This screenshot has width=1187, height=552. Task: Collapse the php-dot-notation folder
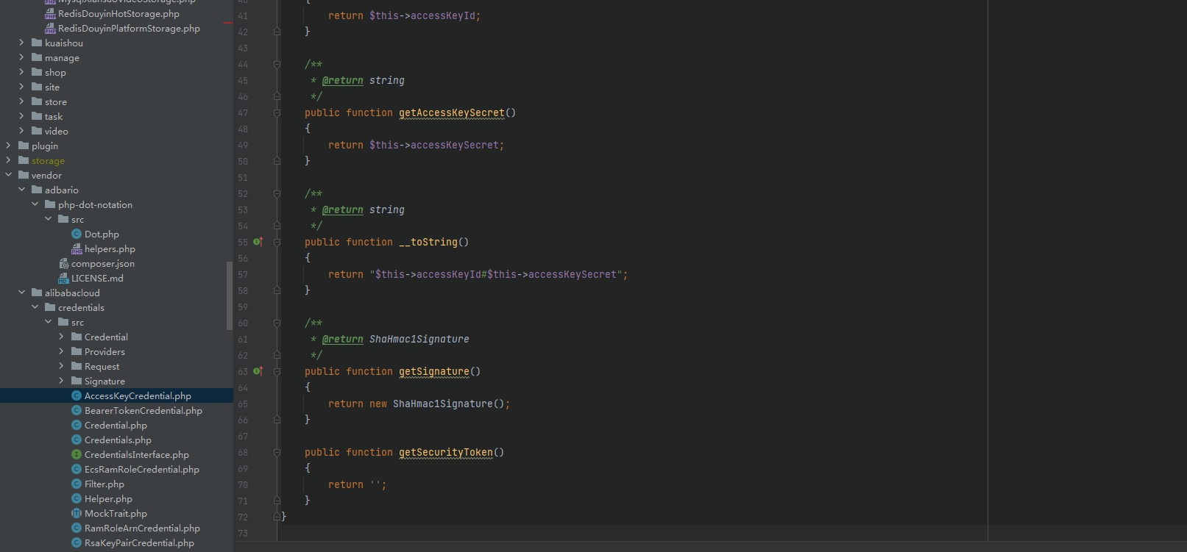35,204
